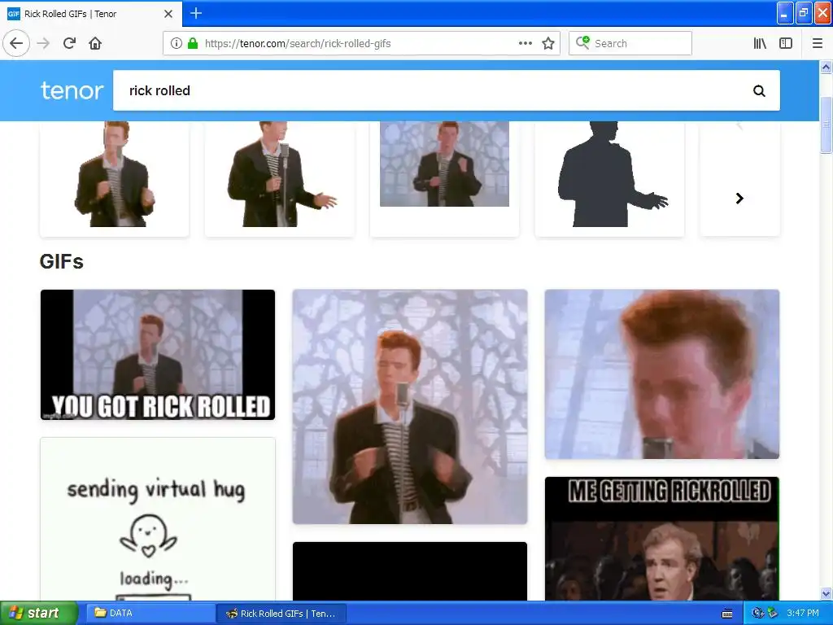
Task: Open page actions three-dot menu
Action: click(525, 43)
